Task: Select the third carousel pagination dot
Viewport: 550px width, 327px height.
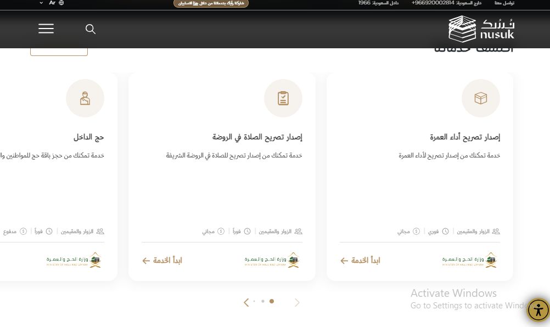Action: (x=272, y=301)
